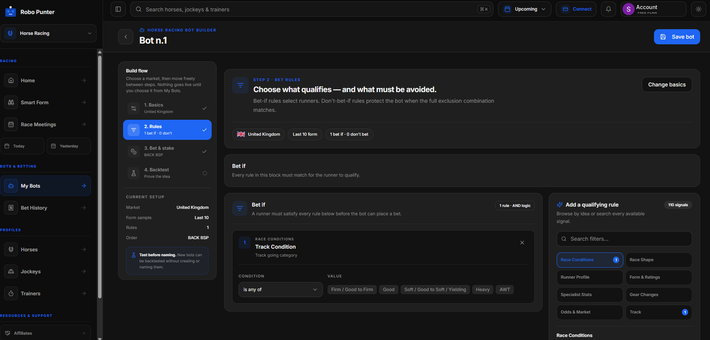Click the Bet History receipt icon
The image size is (710, 340).
(x=11, y=208)
